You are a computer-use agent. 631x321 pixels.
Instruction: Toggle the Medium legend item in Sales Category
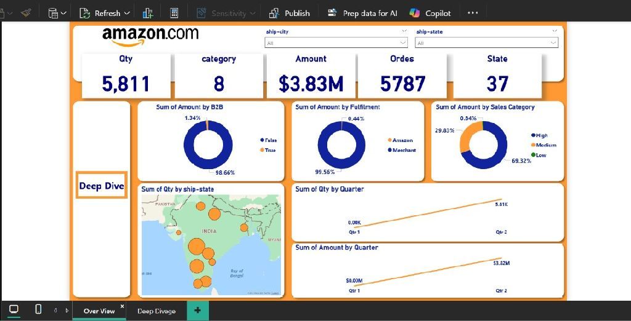pos(545,145)
